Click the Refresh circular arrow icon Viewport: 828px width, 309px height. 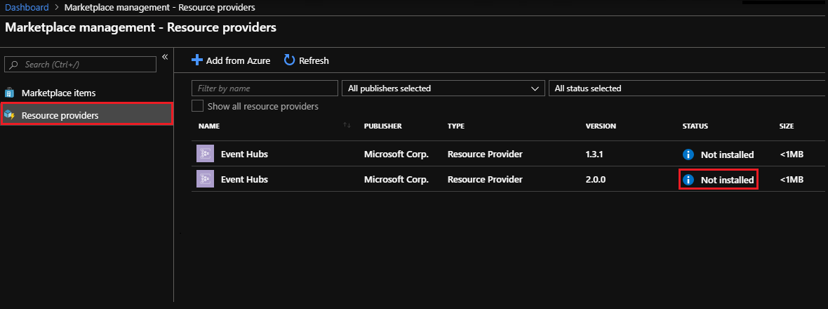[290, 60]
